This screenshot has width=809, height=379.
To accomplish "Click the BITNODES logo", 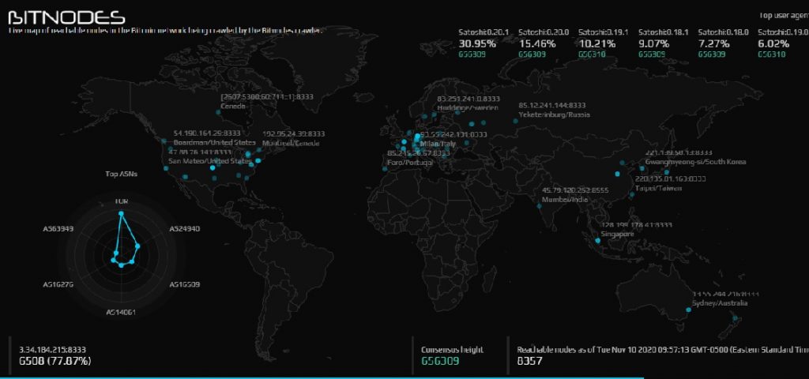I will tap(66, 17).
